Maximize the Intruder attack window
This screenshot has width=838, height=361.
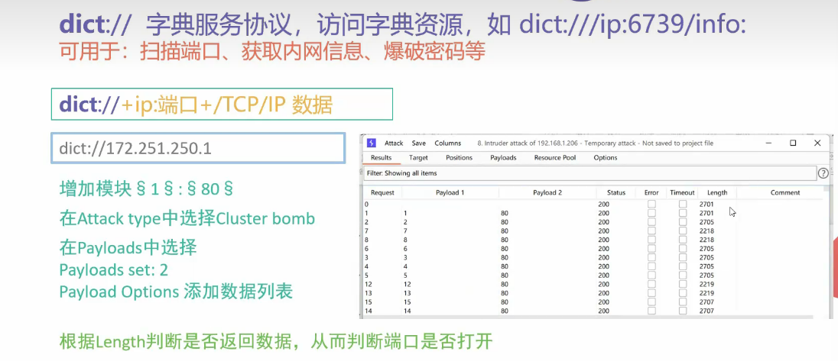793,143
